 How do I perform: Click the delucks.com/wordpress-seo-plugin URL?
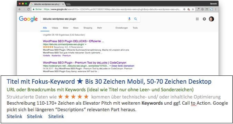point(64,44)
